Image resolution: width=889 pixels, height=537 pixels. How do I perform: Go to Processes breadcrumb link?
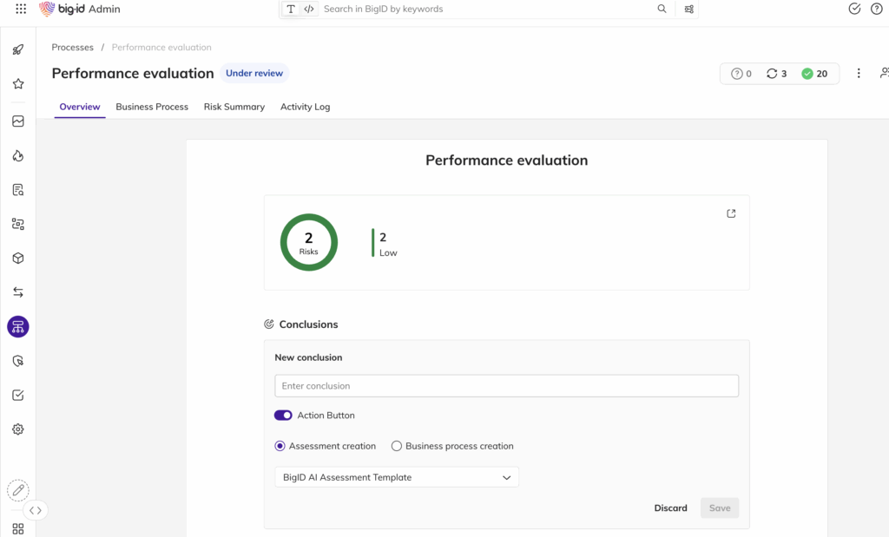72,47
